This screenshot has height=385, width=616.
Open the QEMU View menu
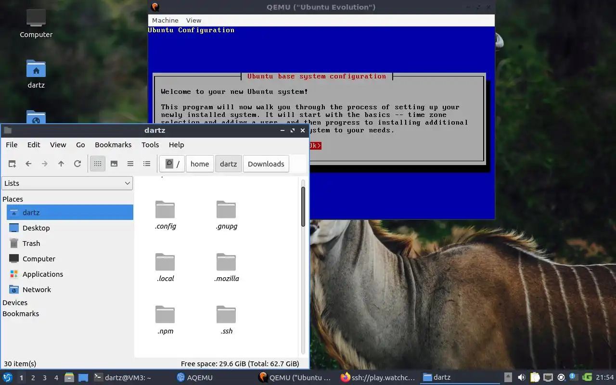(x=193, y=20)
